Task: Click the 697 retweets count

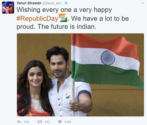Action: coord(47,122)
